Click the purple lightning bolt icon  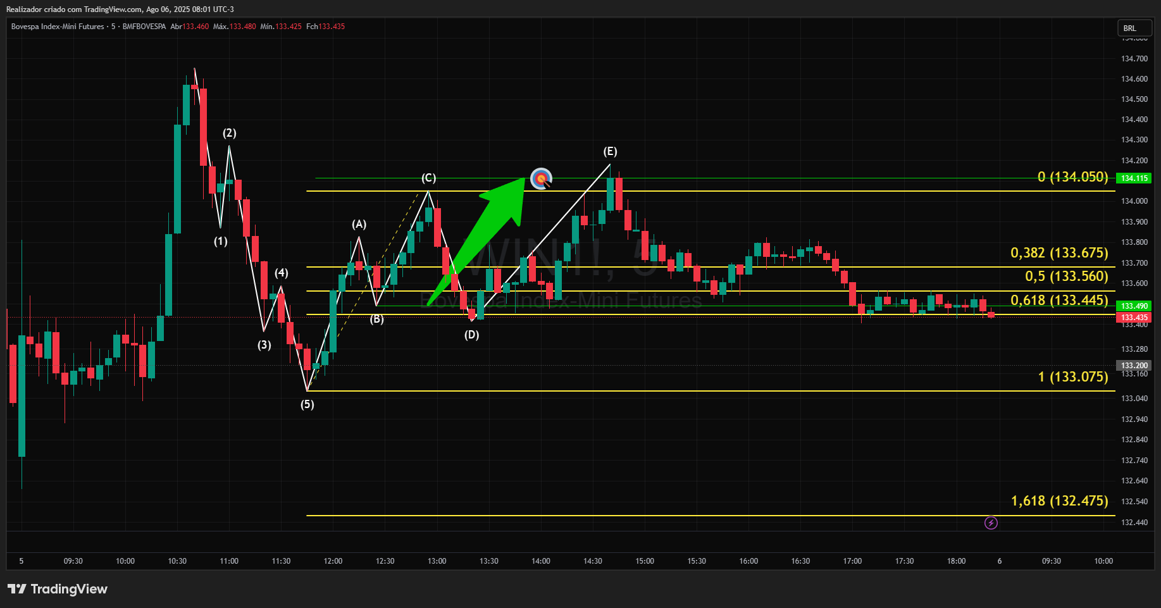coord(991,523)
